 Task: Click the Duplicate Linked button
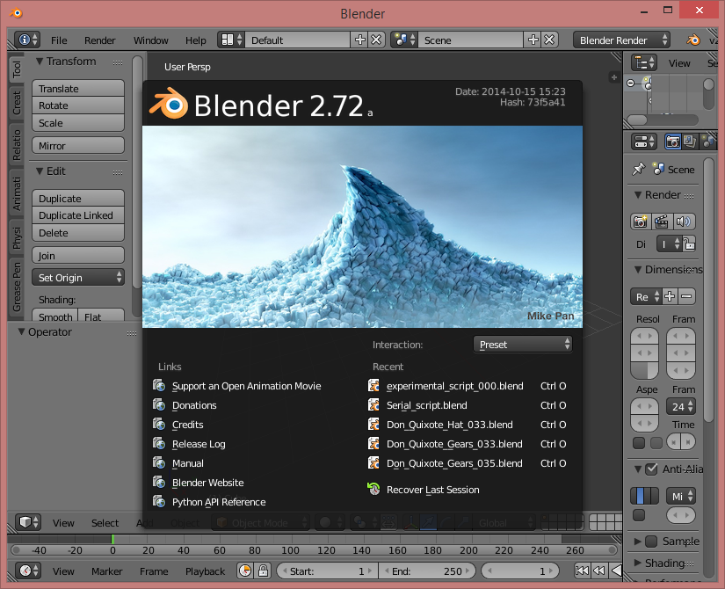78,215
